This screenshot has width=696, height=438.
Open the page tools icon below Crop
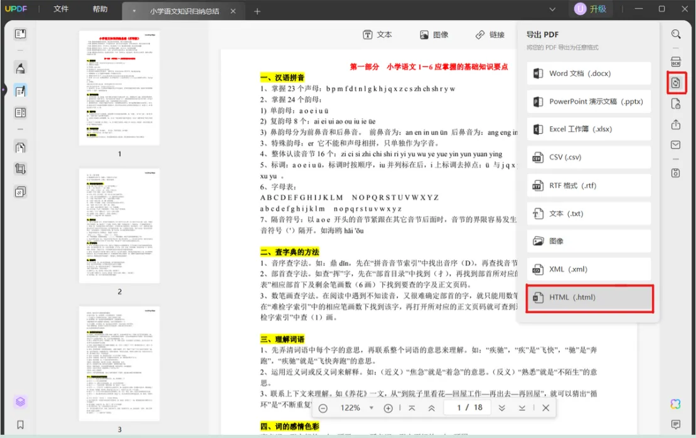point(20,192)
